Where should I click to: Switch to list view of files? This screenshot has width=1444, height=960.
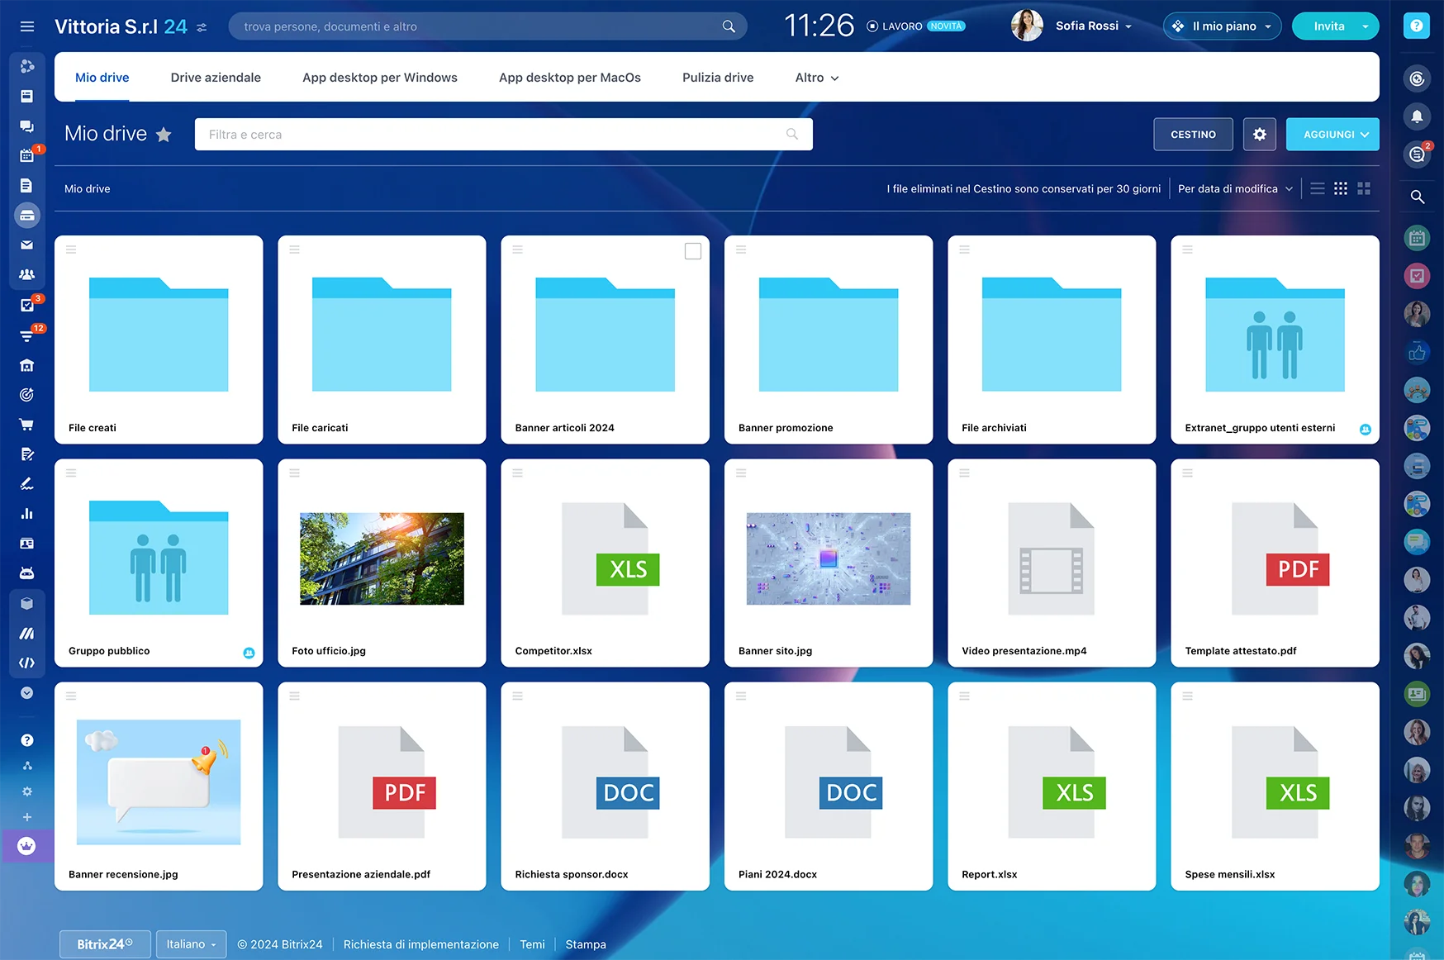click(1317, 188)
